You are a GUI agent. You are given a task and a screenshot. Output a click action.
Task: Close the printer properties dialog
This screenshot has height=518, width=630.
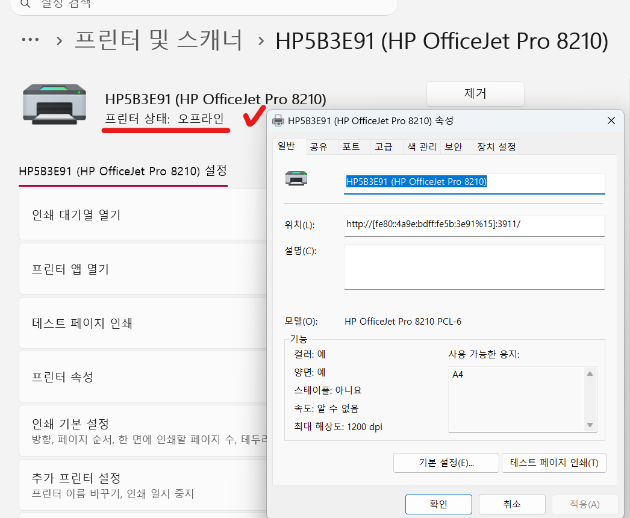pos(611,120)
